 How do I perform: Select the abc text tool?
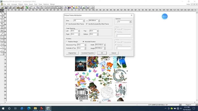2,31
